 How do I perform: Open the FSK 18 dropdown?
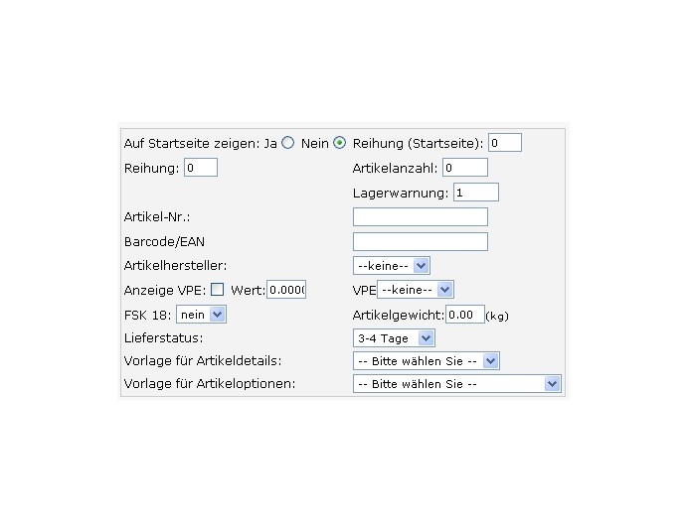coord(201,315)
